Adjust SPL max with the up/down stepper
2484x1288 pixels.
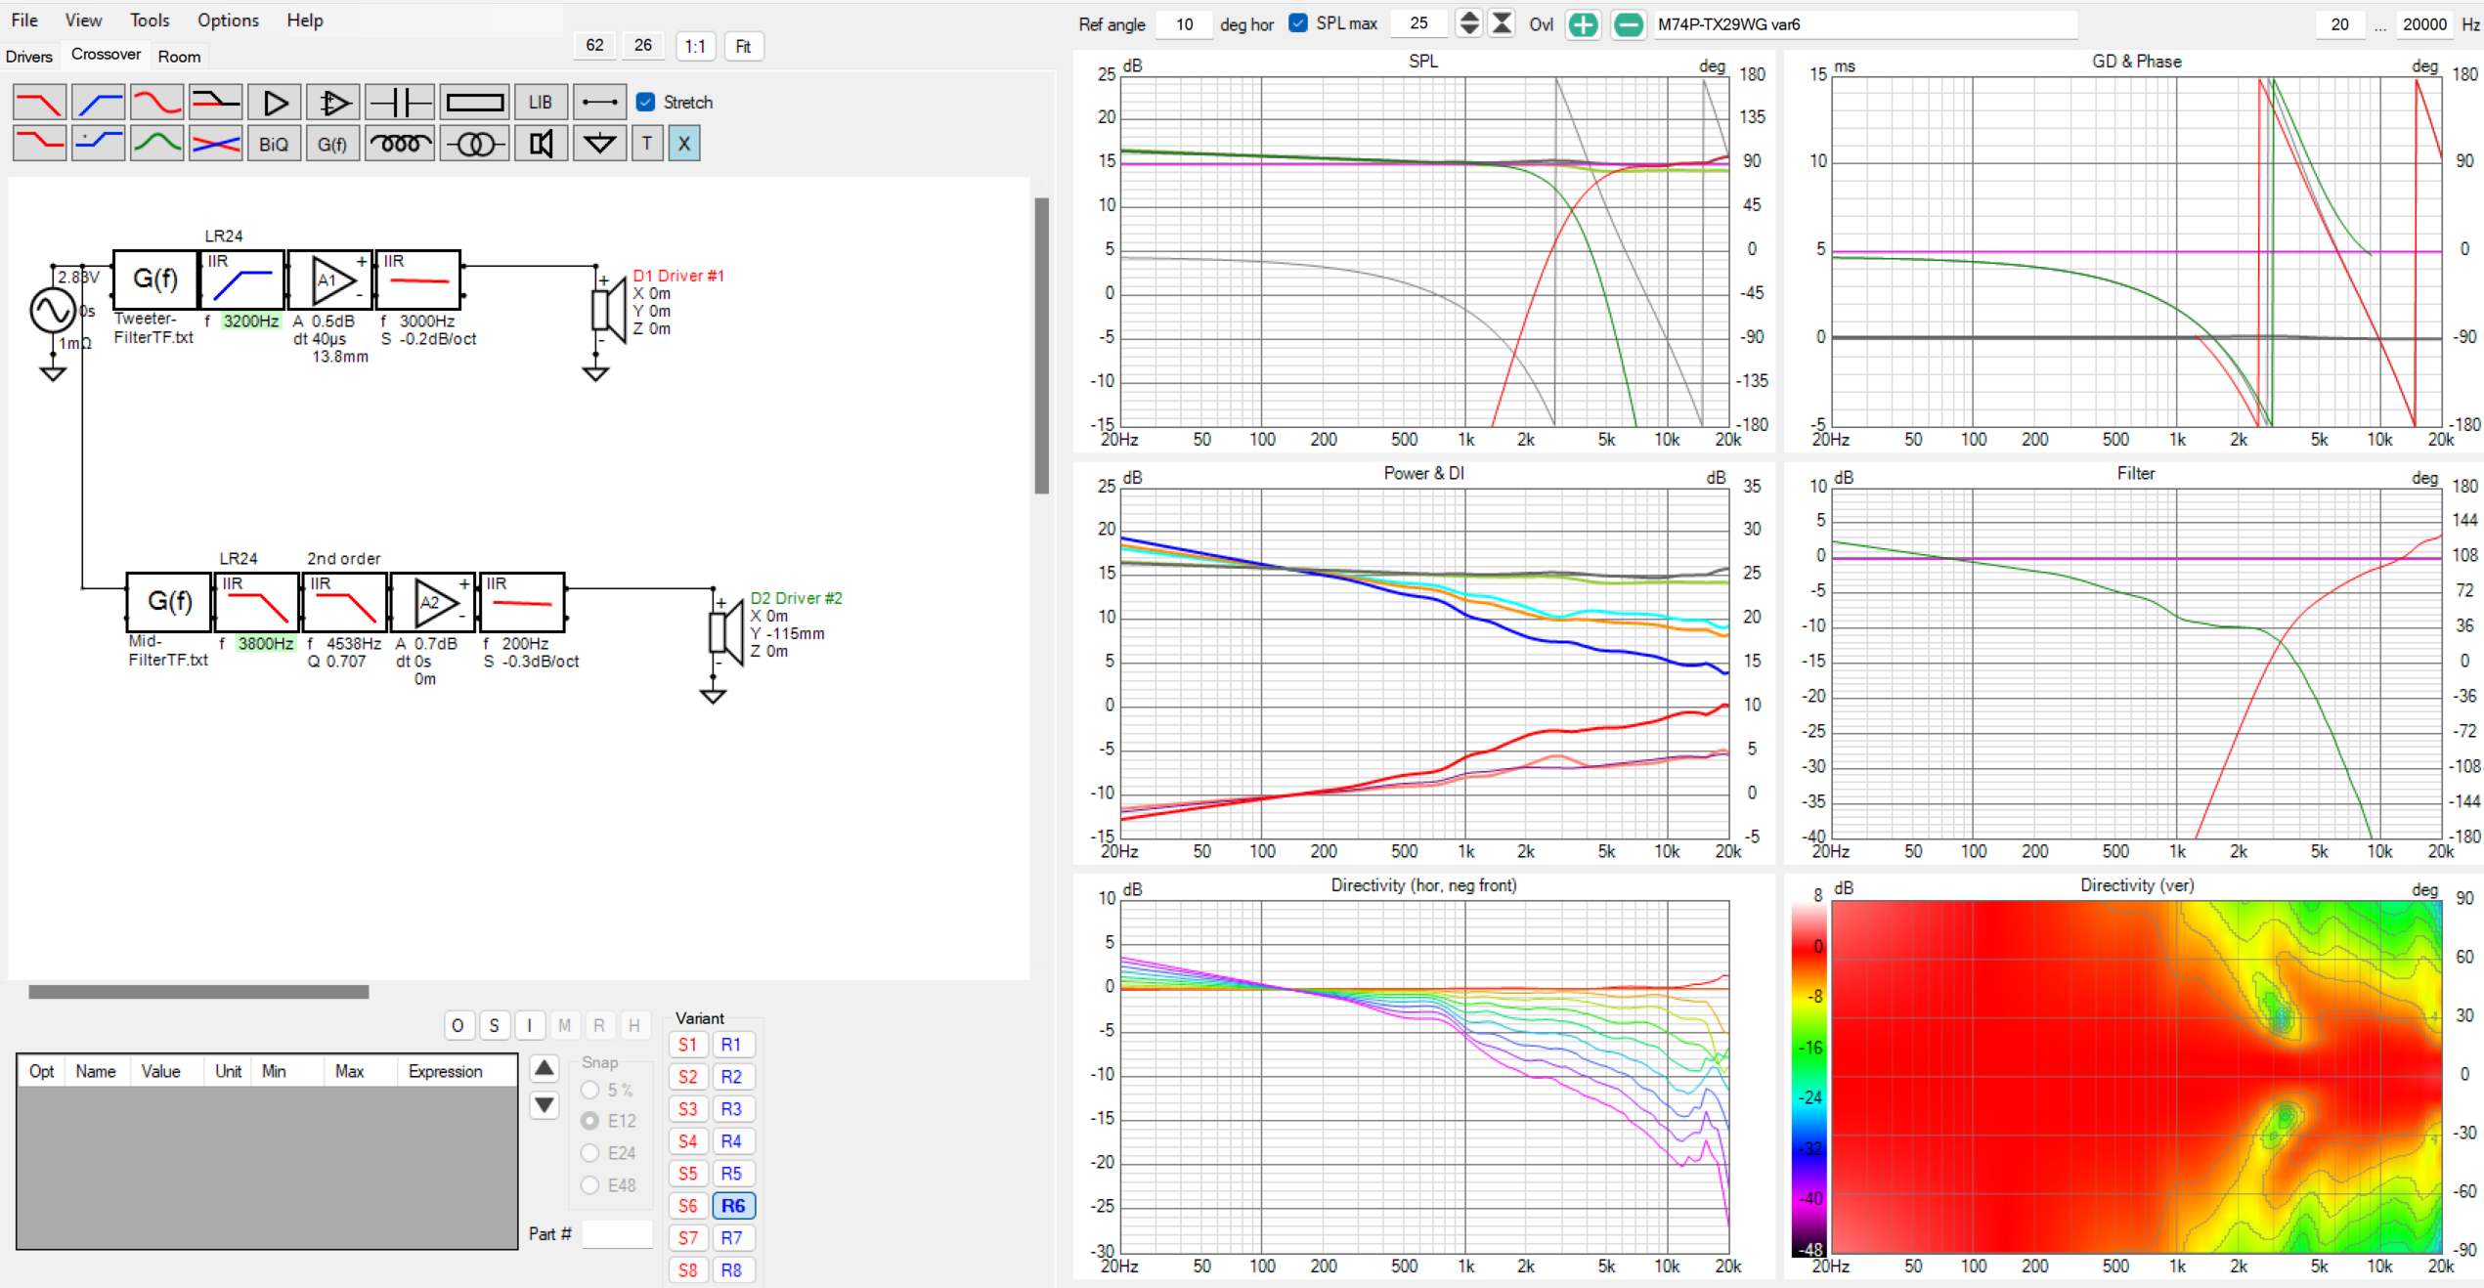click(1468, 23)
